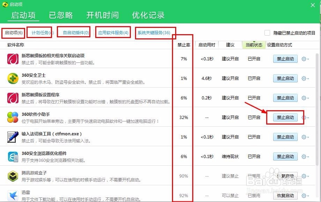This screenshot has height=202, width=321.
Task: Click 禁止启动 for 360软件小助手
Action: click(285, 117)
